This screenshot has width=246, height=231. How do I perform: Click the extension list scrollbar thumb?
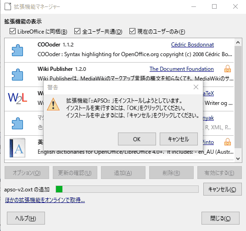click(238, 97)
